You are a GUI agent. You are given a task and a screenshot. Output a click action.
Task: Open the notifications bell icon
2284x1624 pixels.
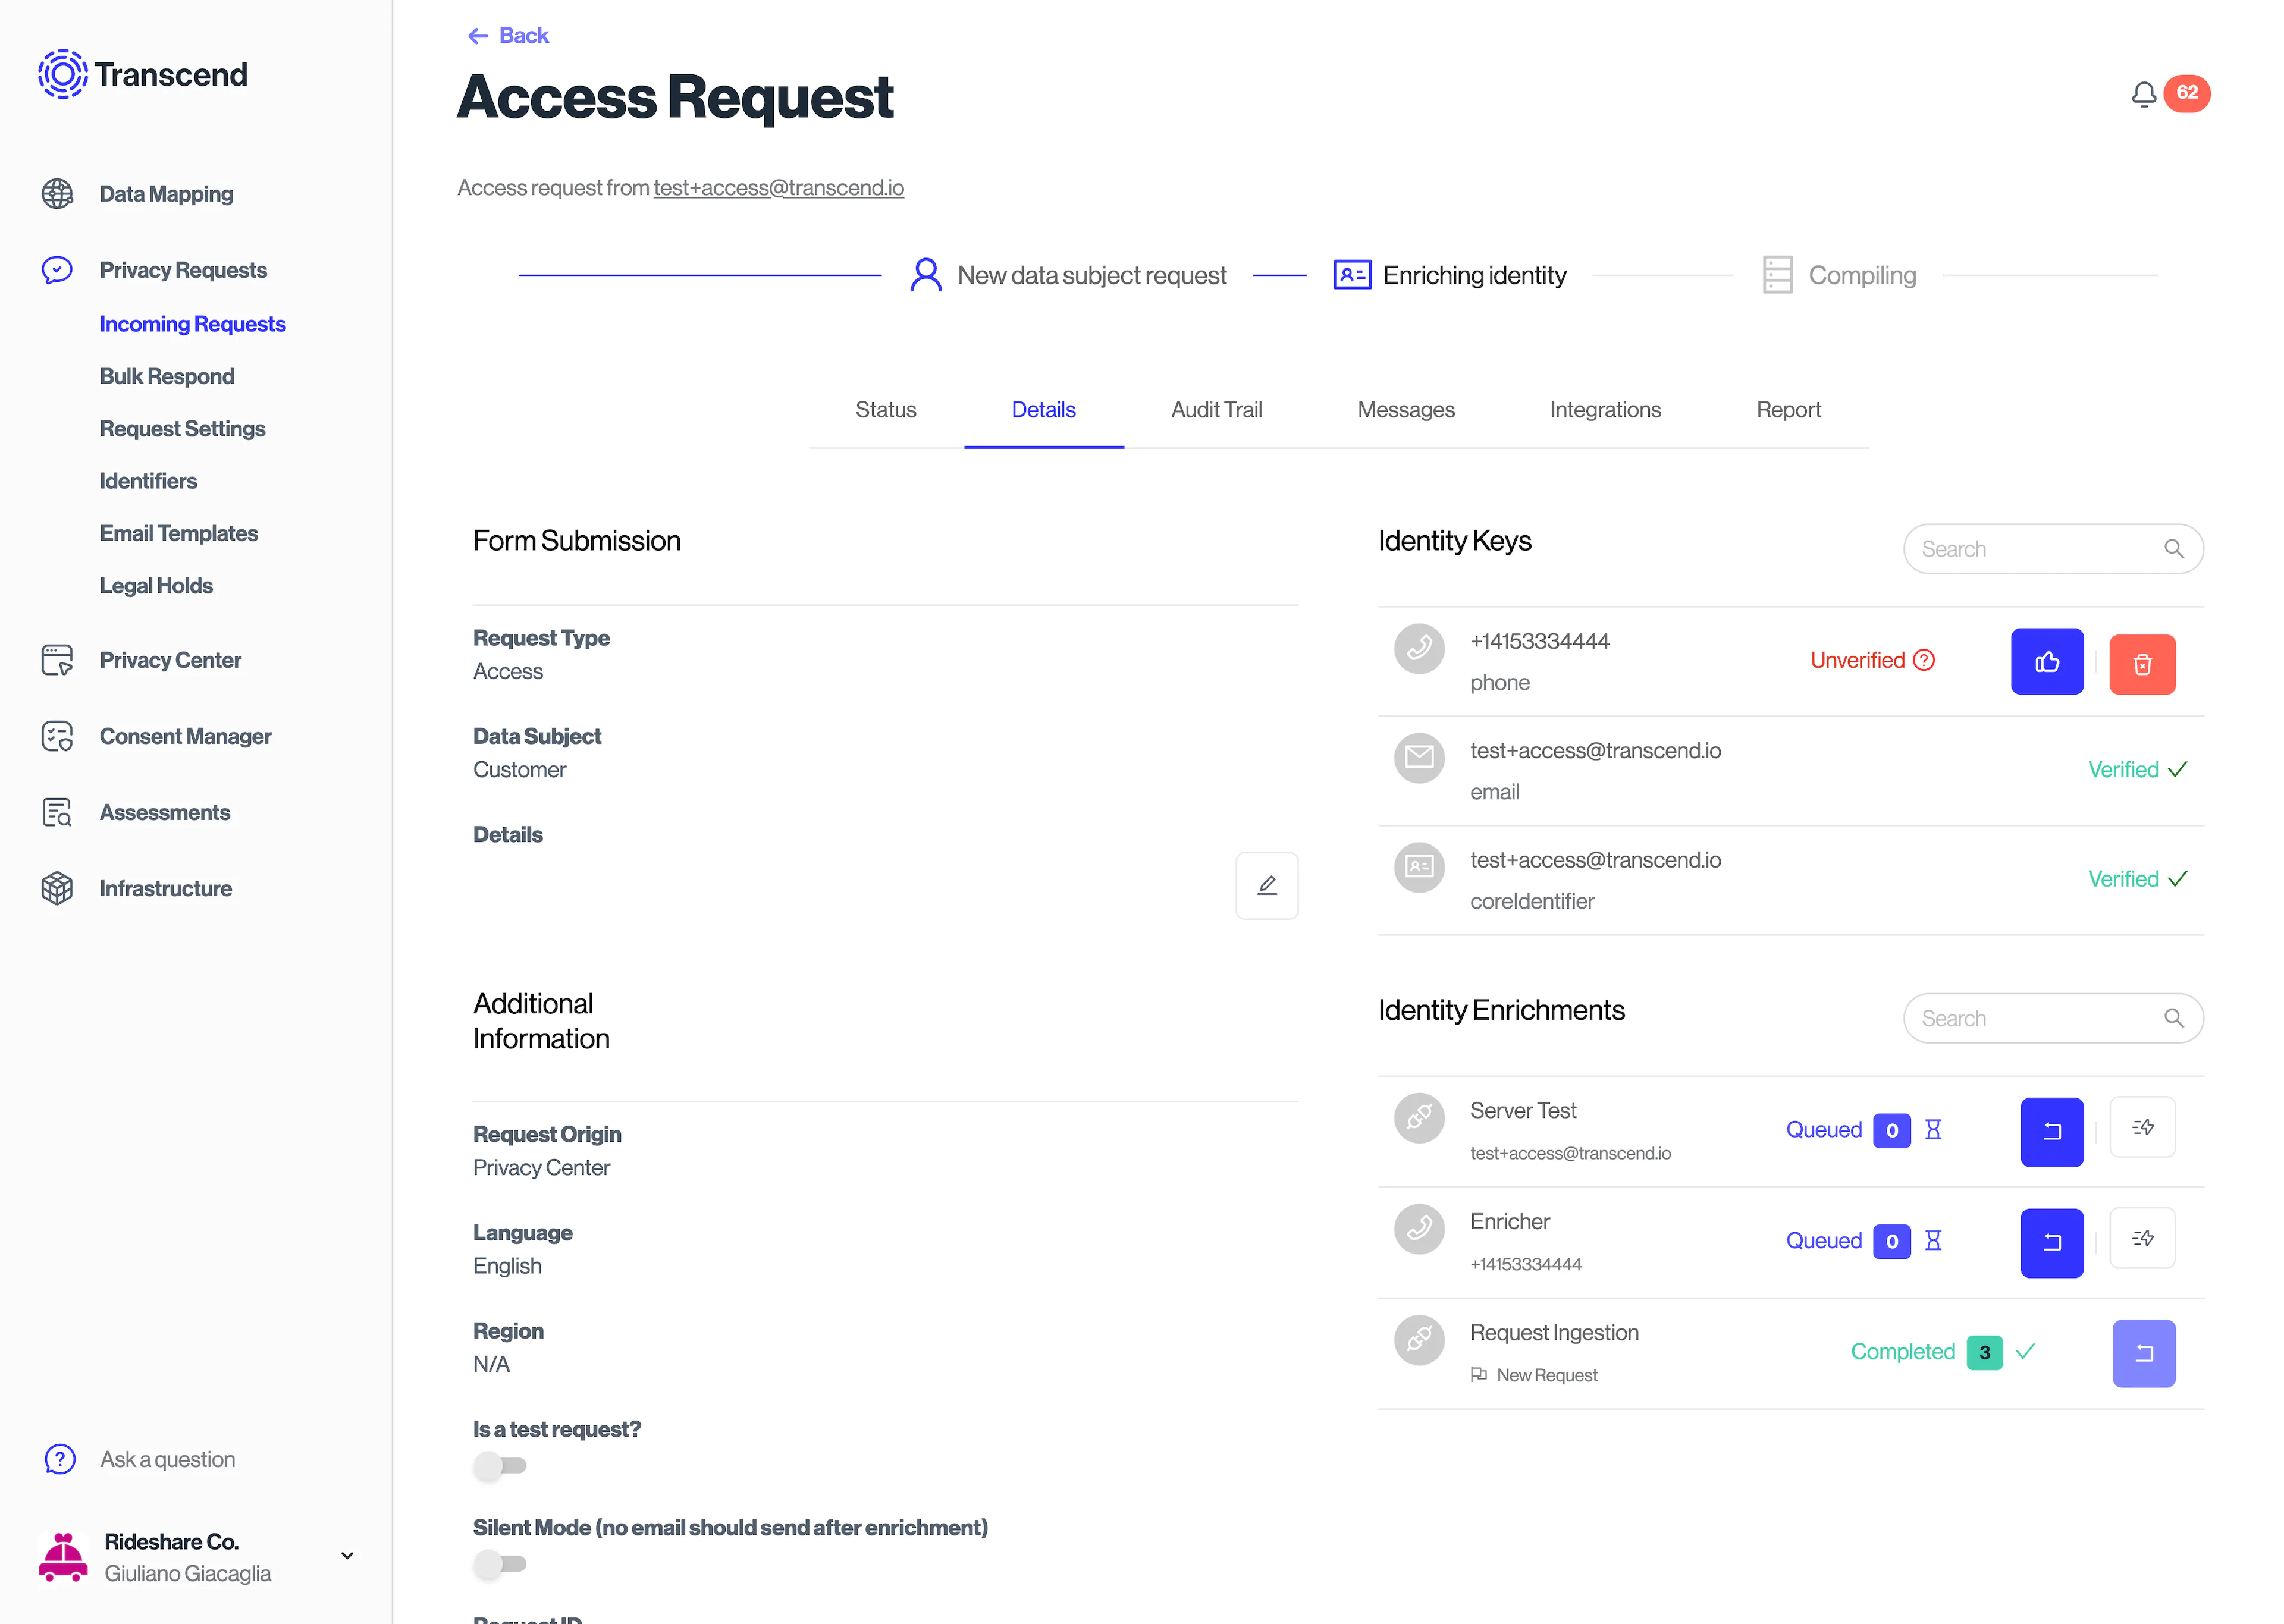point(2143,94)
